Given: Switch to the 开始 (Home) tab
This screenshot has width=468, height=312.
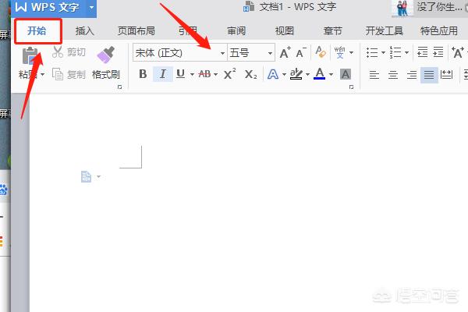Looking at the screenshot, I should 37,30.
